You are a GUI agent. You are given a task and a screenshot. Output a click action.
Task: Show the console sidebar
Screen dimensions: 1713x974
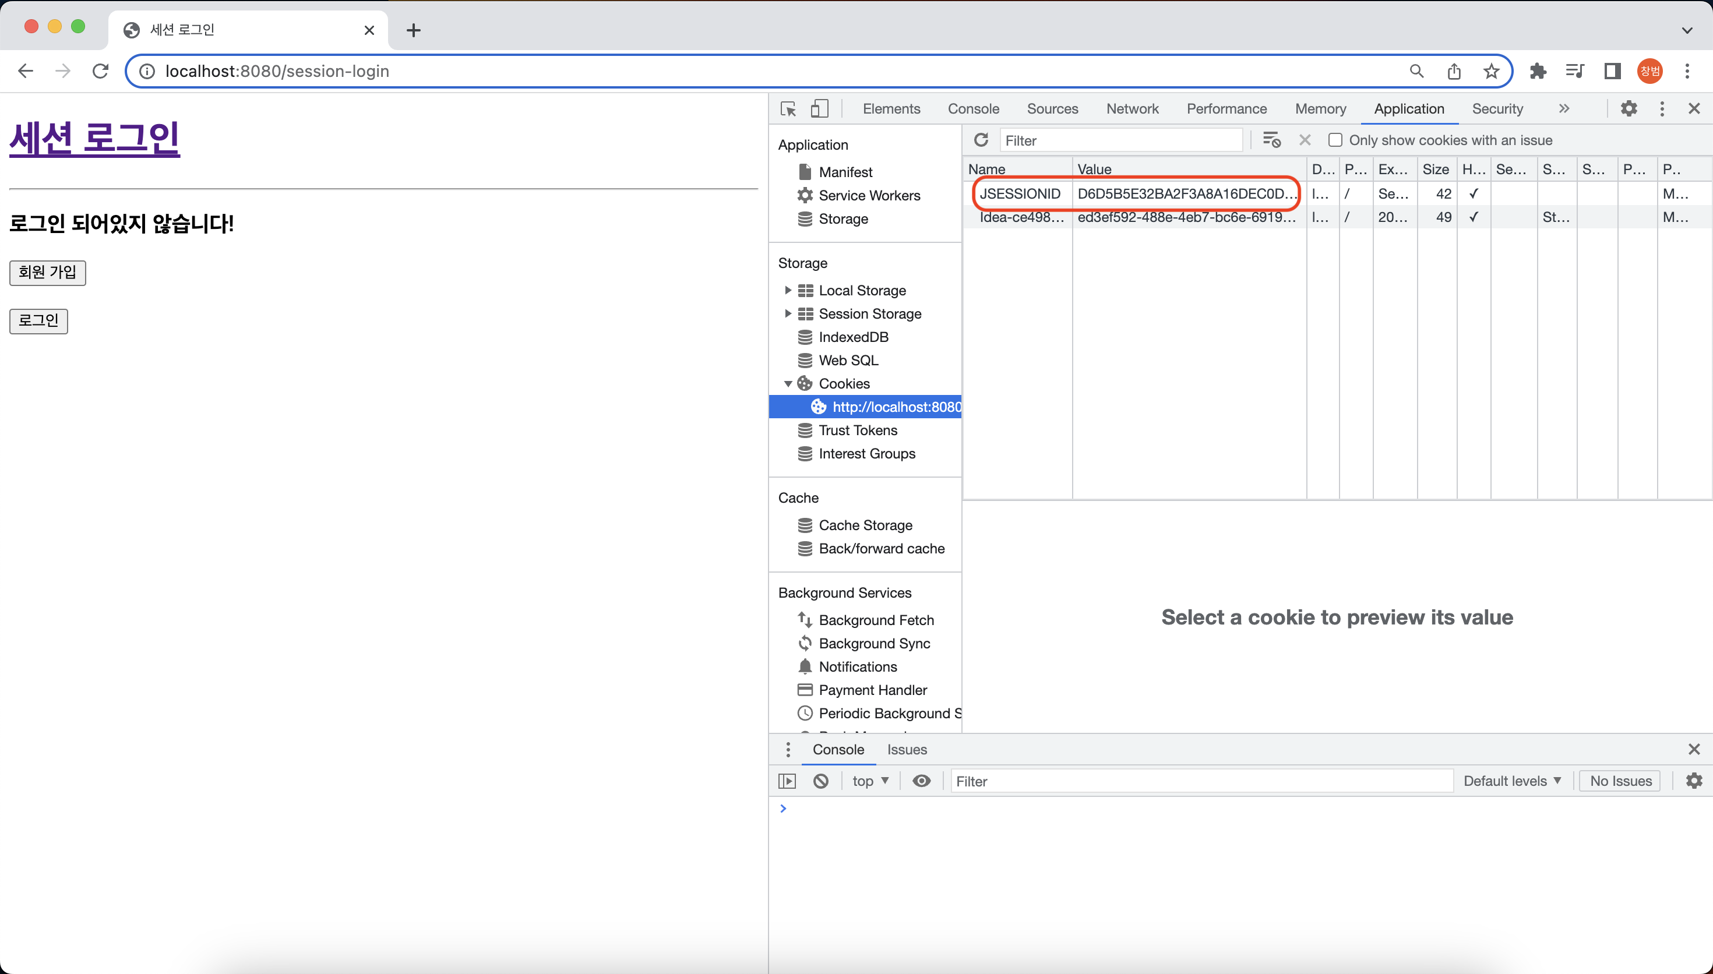(787, 781)
